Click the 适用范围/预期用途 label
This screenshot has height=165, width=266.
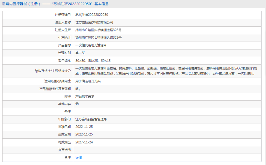(x=58, y=81)
